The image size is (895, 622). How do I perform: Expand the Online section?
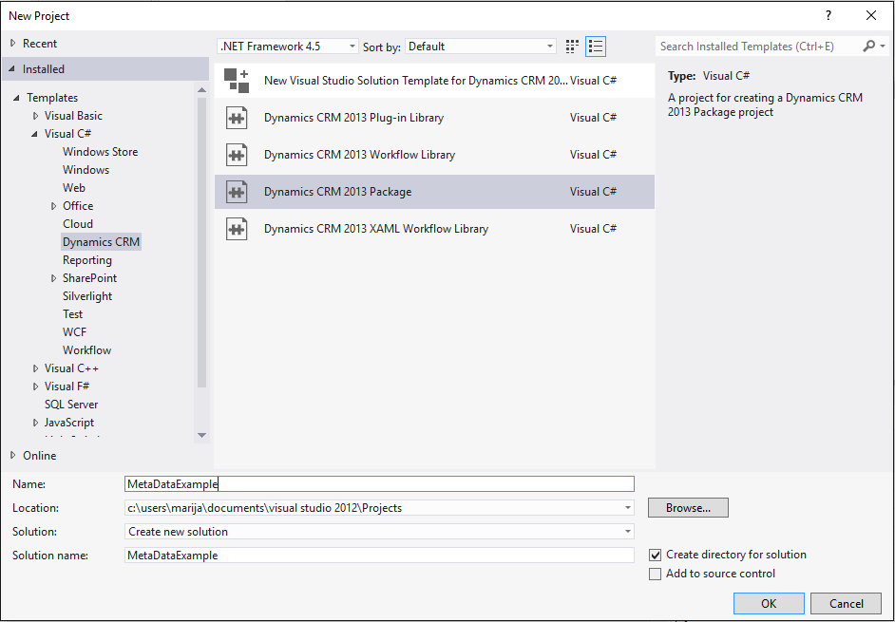tap(13, 456)
